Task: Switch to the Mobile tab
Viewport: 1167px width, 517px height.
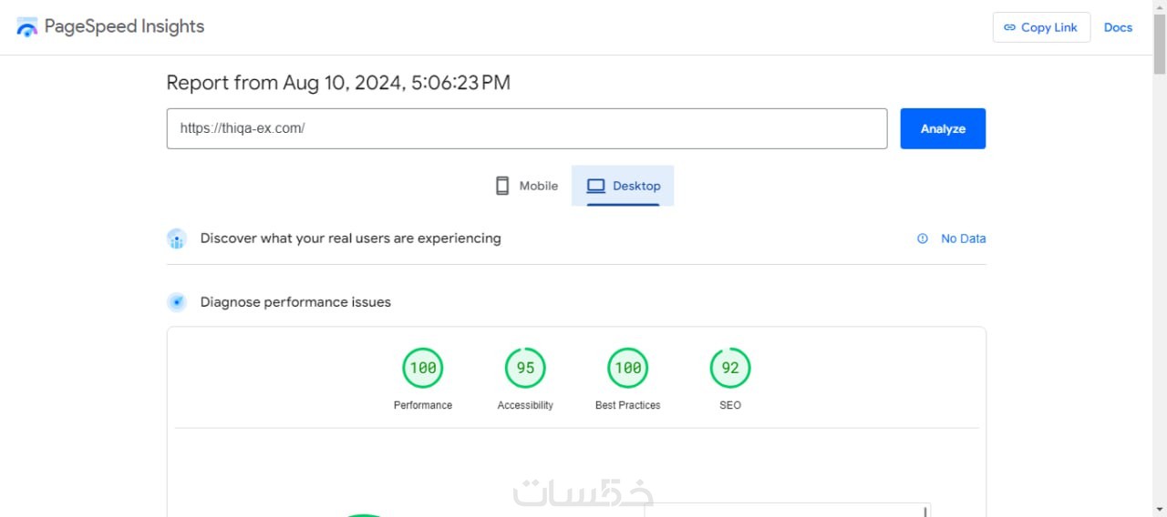Action: [526, 186]
